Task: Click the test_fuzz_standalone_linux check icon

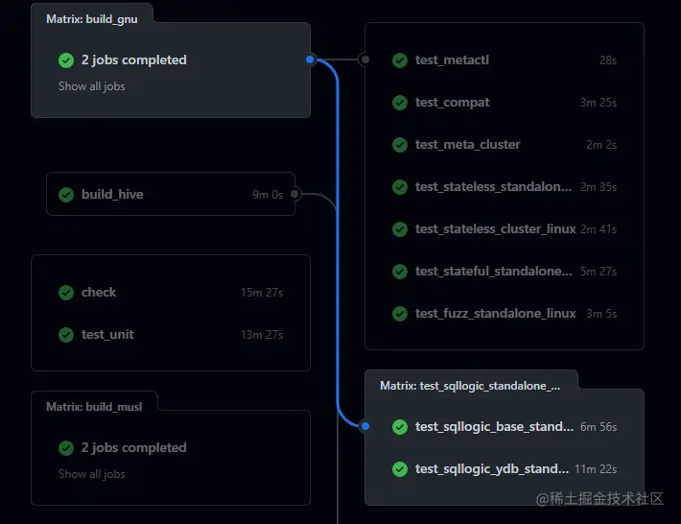Action: pos(400,314)
